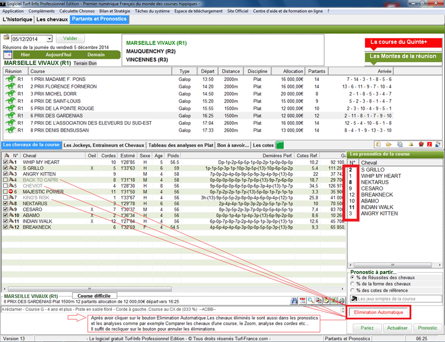Screen dimensions: 445x342
Task: Open the help person icon with question mark
Action: tap(438, 144)
